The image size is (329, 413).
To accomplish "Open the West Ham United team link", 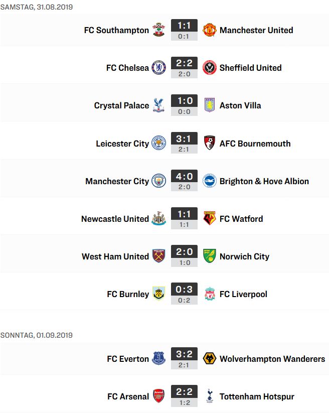I will tap(115, 256).
